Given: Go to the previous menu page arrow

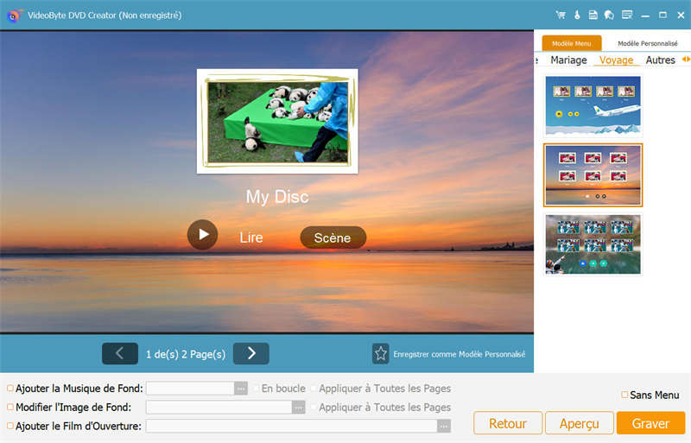Looking at the screenshot, I should [119, 353].
